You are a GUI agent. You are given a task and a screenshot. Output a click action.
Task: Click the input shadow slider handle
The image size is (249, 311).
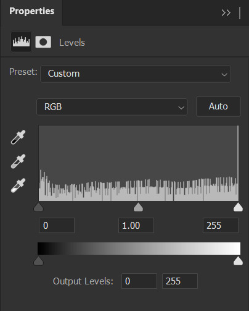pos(38,207)
